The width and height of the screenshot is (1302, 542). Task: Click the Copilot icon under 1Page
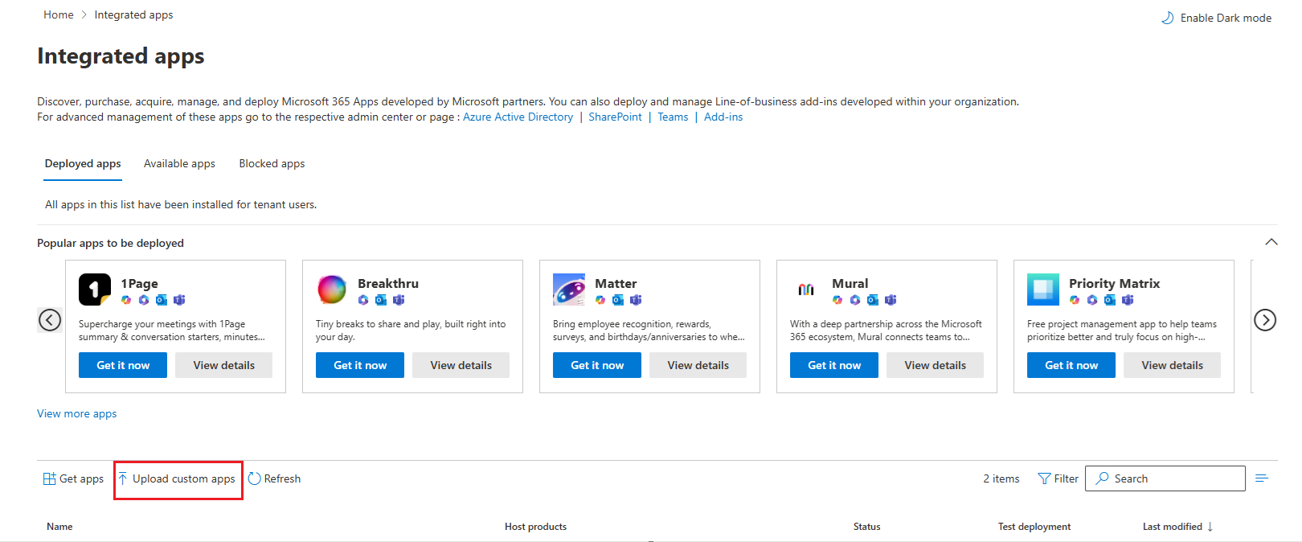click(126, 300)
